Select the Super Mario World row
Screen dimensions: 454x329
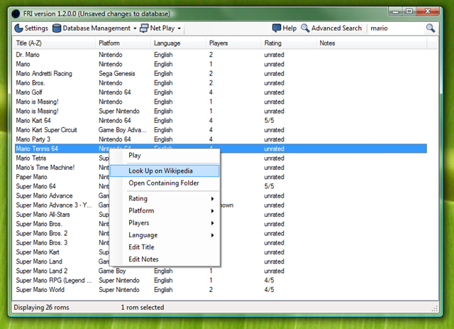221,289
